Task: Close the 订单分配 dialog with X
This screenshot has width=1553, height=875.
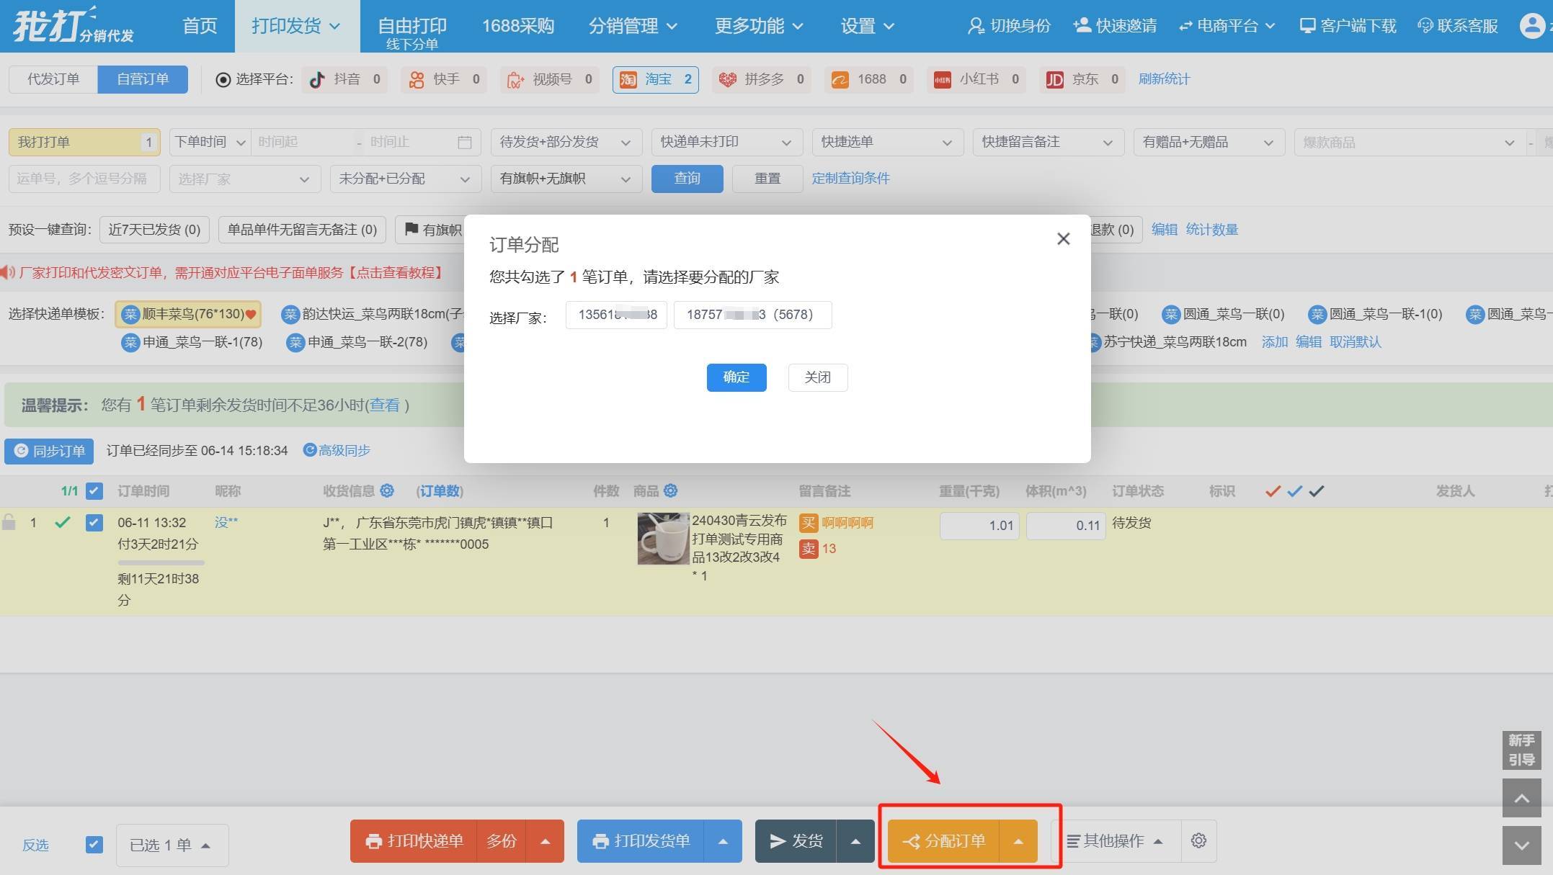Action: (x=1063, y=239)
